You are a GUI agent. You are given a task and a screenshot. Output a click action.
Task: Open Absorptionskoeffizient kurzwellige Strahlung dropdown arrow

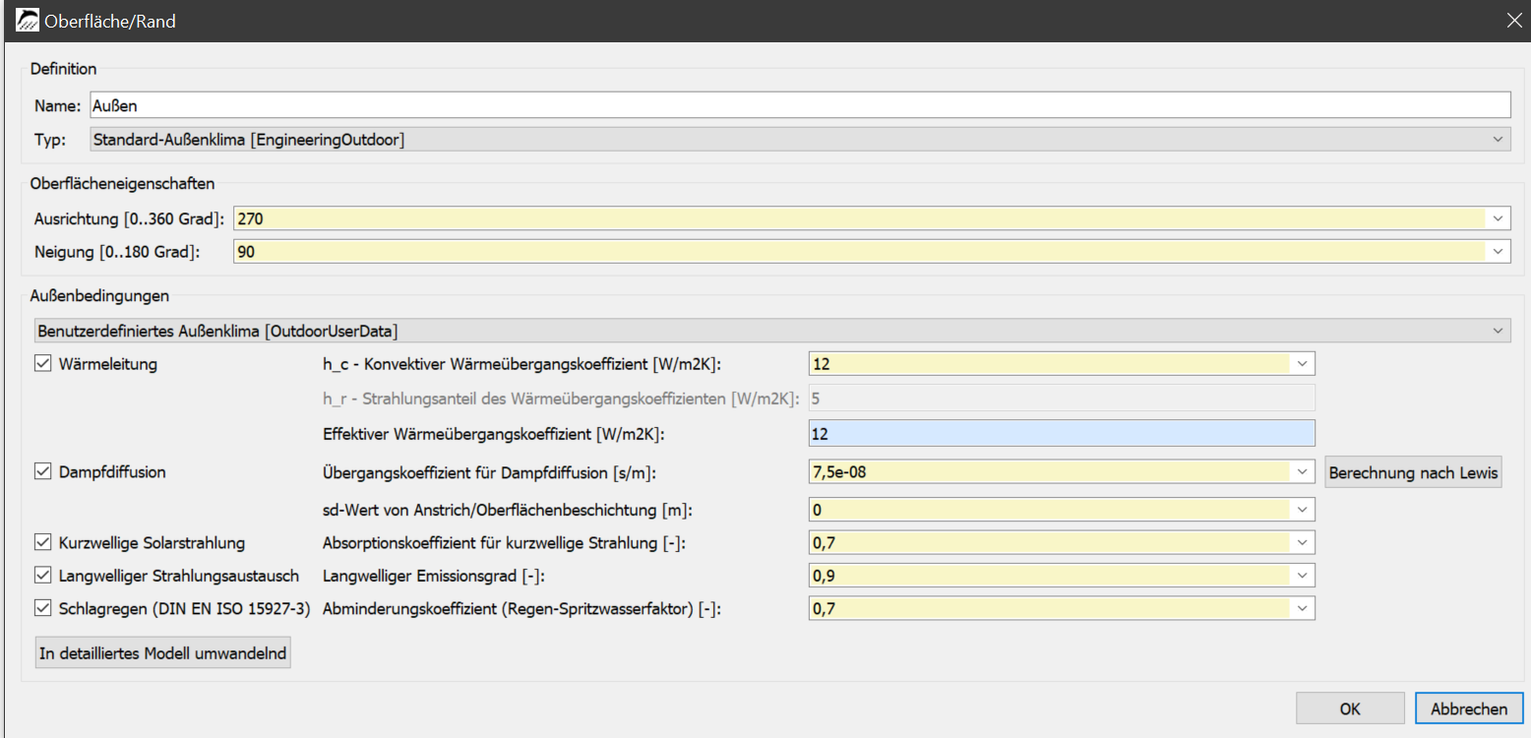click(x=1303, y=542)
